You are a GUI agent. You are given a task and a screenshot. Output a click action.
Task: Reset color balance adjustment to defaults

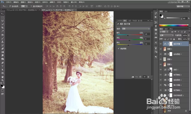(x=140, y=77)
